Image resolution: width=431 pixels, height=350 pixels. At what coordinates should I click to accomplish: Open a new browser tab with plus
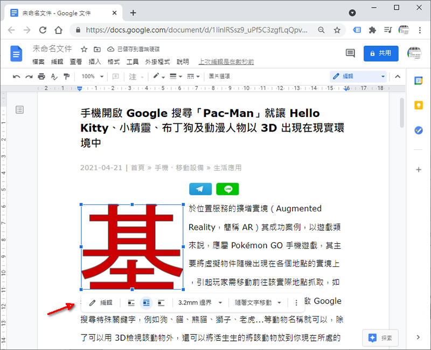(x=133, y=12)
